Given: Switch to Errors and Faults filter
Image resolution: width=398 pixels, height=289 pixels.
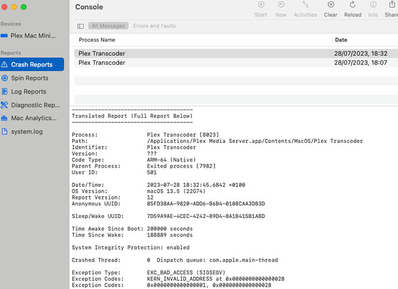Looking at the screenshot, I should click(155, 26).
